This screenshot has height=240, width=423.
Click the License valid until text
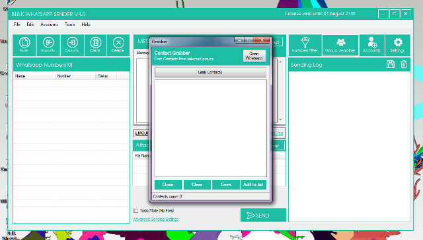[x=320, y=13]
